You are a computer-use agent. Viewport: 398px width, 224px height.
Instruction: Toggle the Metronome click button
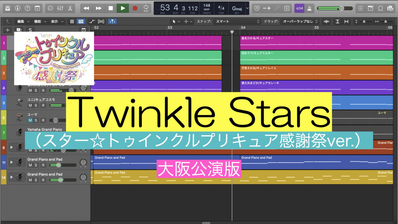point(309,8)
